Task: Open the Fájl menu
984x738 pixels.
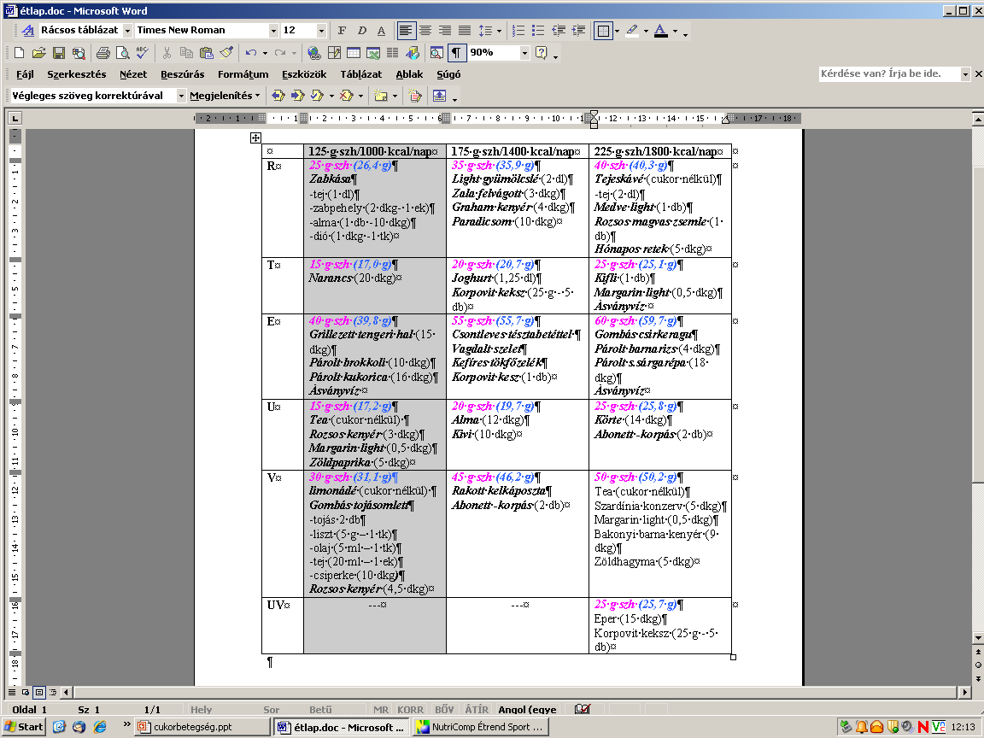Action: 25,74
